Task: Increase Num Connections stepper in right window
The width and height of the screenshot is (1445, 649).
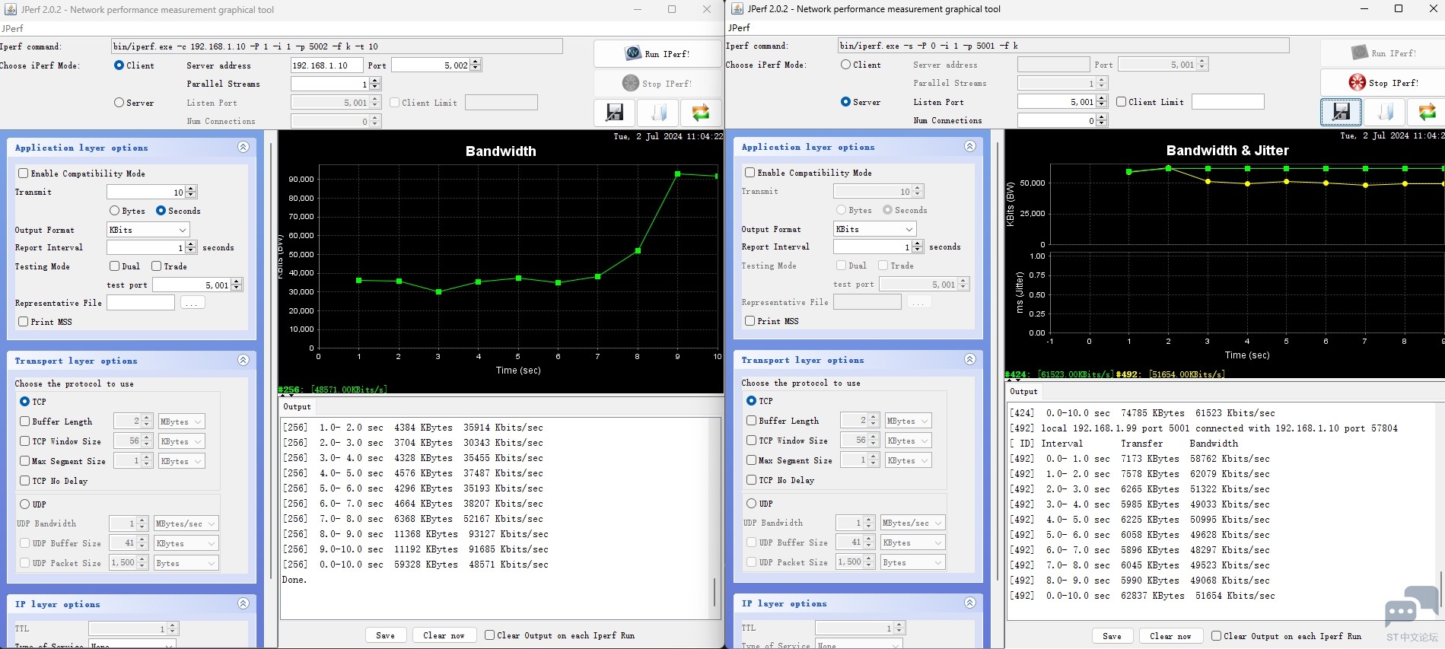Action: 1102,117
